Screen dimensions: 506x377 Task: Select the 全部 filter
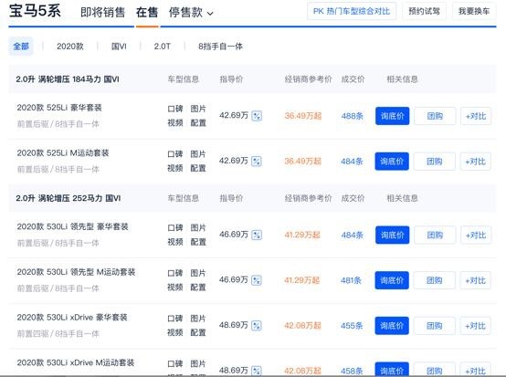21,47
